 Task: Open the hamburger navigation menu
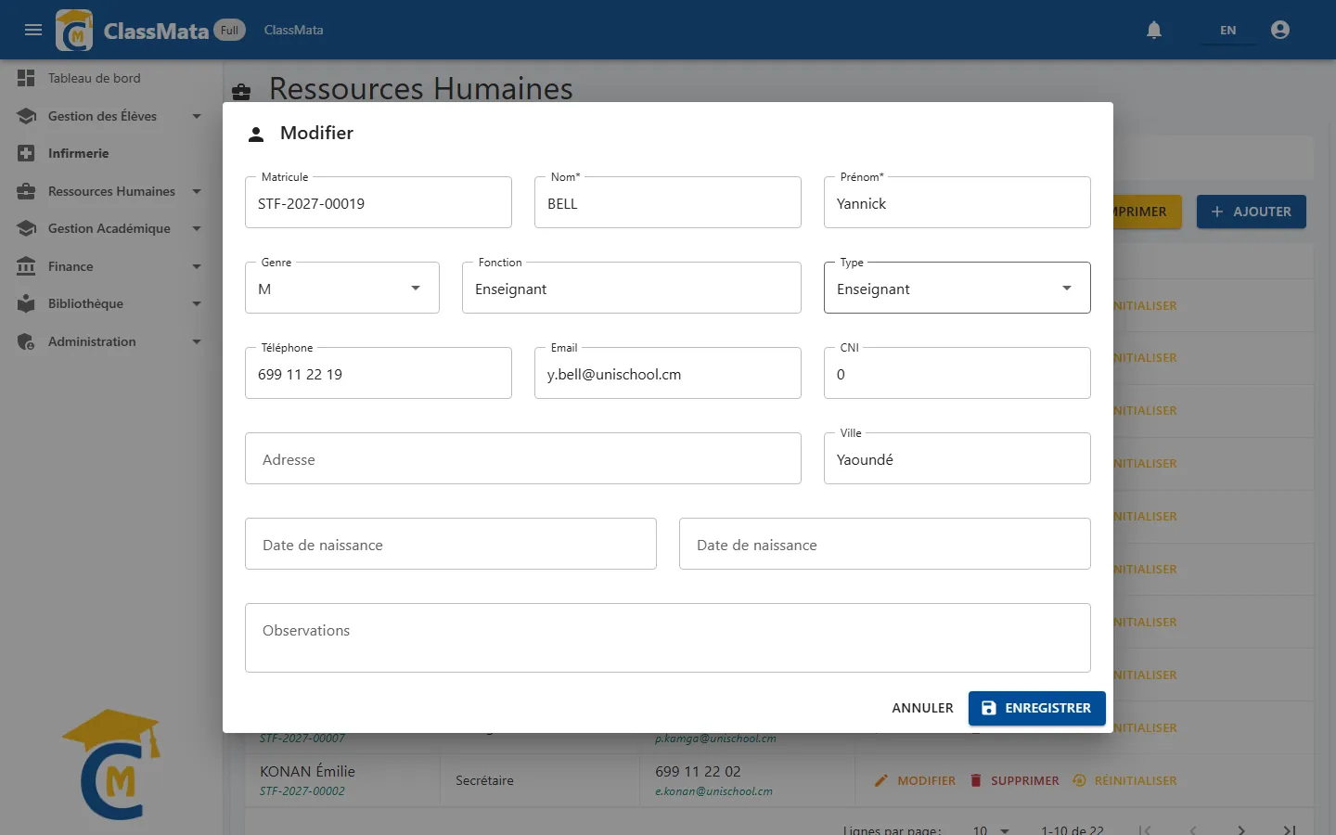tap(33, 30)
